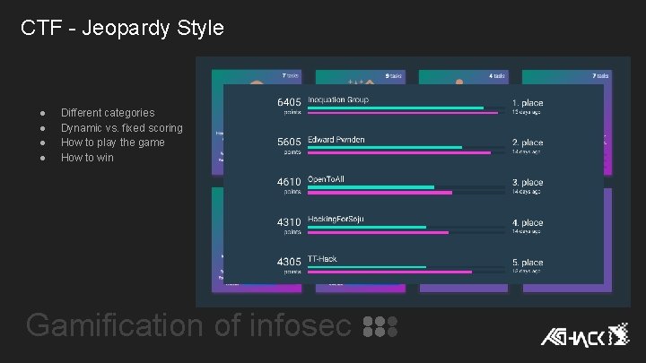Click the '3. place' label
The image size is (646, 363).
(528, 182)
